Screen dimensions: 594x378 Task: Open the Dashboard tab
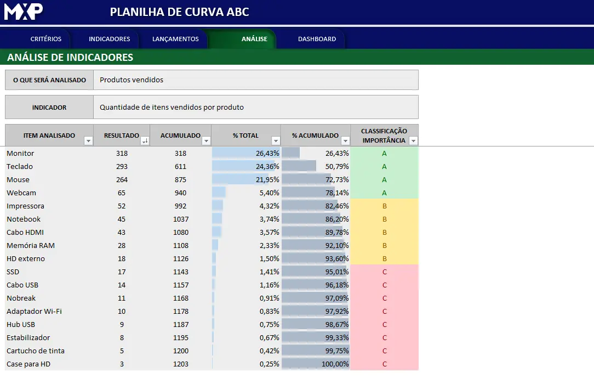[317, 39]
